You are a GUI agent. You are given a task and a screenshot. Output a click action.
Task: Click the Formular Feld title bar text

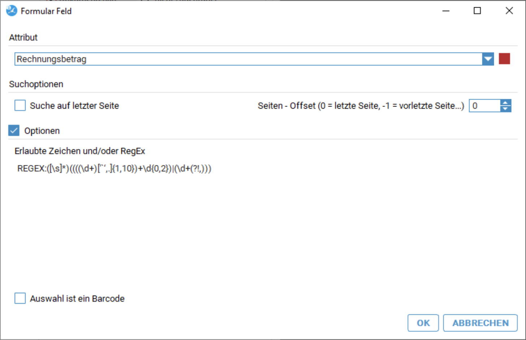[x=46, y=11]
